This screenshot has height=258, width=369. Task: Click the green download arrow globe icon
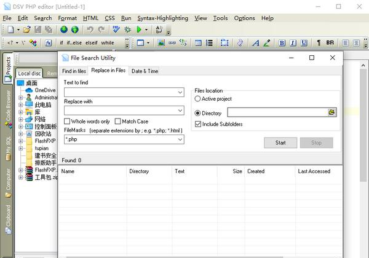64,29
